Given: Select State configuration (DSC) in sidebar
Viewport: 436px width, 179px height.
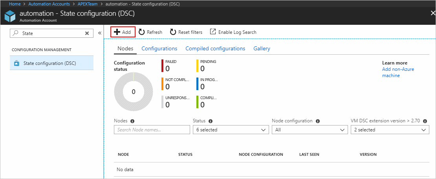Looking at the screenshot, I should tap(49, 63).
